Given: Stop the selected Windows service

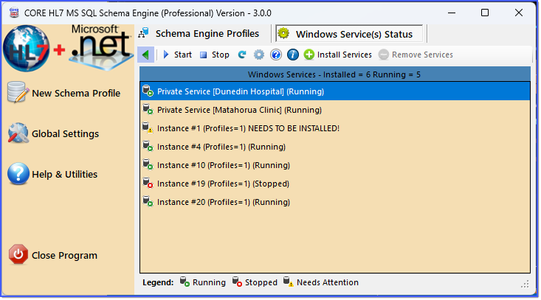Looking at the screenshot, I should pyautogui.click(x=215, y=55).
